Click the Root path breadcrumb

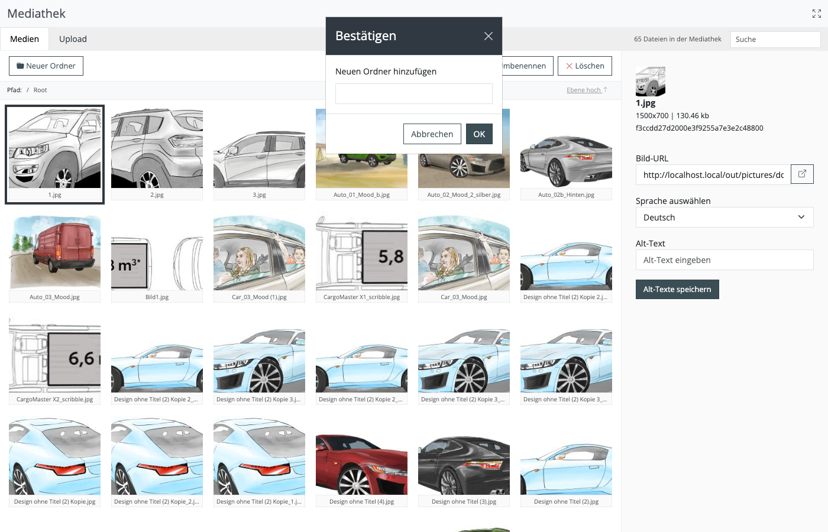pyautogui.click(x=40, y=90)
